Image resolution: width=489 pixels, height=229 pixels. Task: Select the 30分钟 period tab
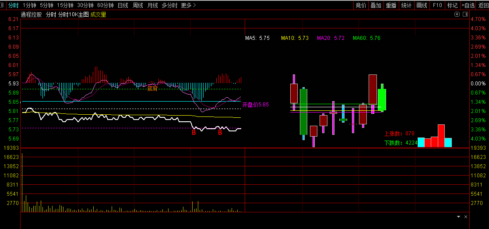[x=85, y=5]
